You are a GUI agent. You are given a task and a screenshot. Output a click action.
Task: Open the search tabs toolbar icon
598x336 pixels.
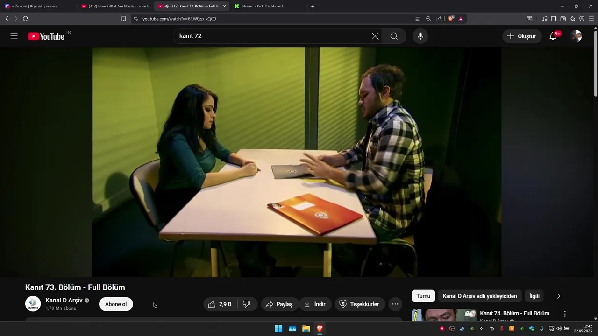click(529, 19)
